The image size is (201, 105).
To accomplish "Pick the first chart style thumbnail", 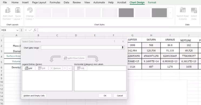I will click(x=43, y=13).
